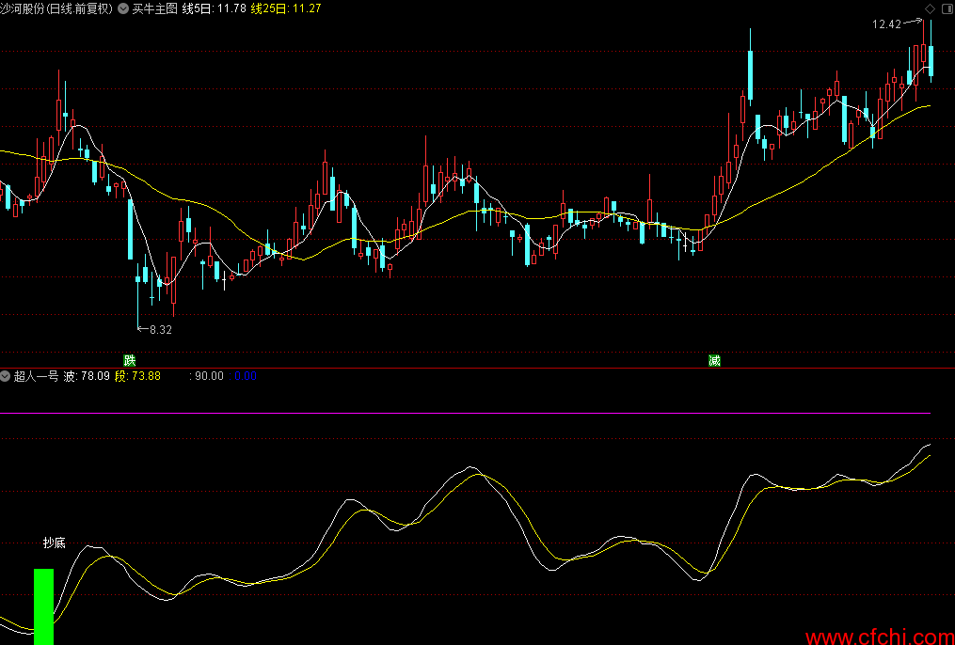Select the 12.42 high price label
The width and height of the screenshot is (955, 645).
pyautogui.click(x=886, y=24)
